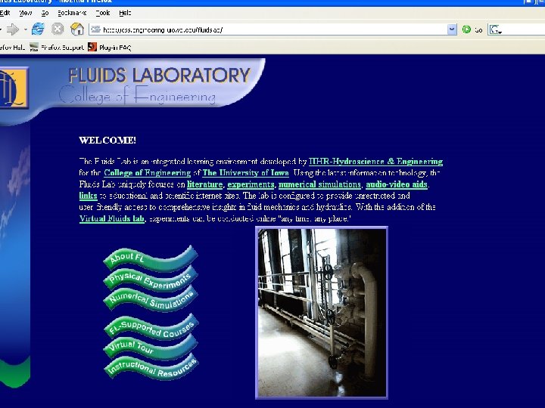This screenshot has width=545, height=408.
Task: Open the Firefox Help bookmark
Action: pos(13,47)
